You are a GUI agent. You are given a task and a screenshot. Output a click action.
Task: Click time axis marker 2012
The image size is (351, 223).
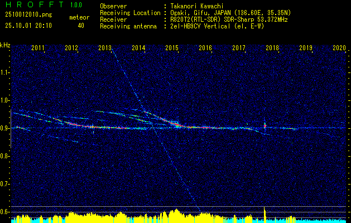coord(71,47)
